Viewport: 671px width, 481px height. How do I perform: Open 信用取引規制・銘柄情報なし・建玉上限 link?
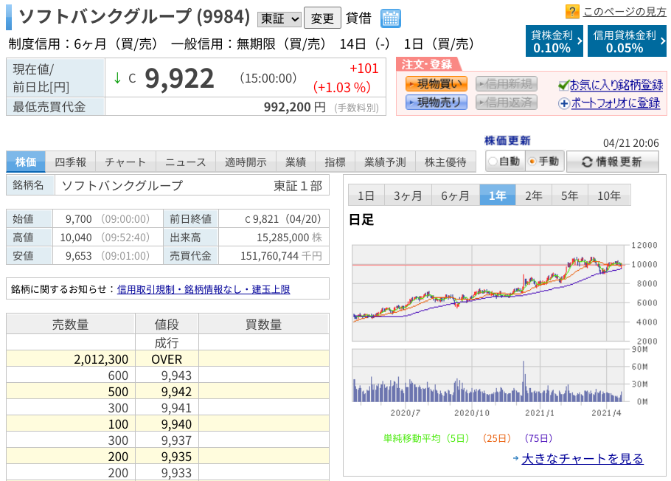click(x=204, y=289)
